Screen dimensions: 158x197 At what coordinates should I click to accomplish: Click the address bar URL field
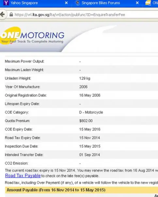[83, 15]
